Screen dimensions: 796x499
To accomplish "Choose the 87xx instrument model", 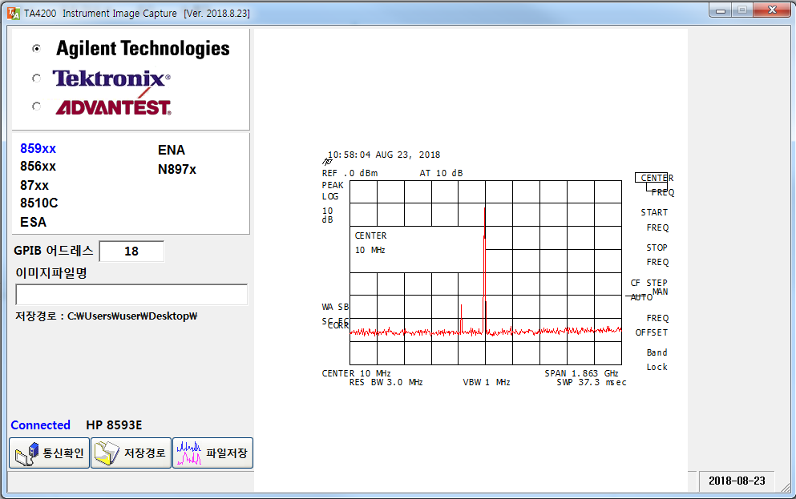I will click(34, 186).
